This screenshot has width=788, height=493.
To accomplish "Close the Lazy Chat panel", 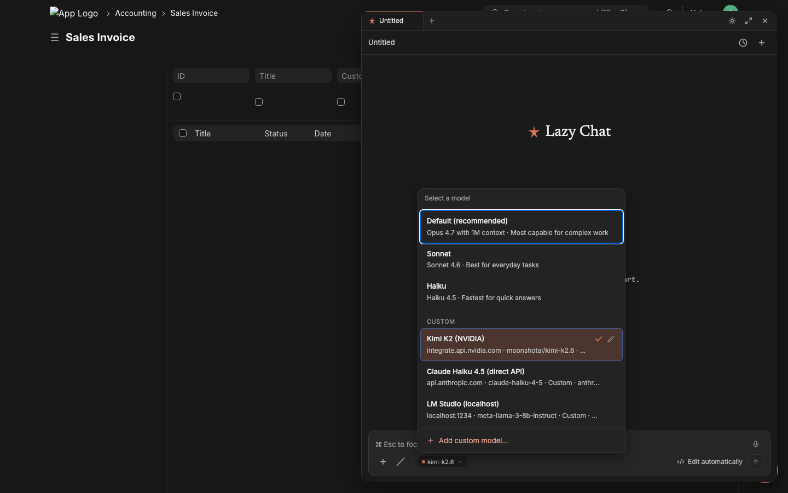I will coord(765,21).
